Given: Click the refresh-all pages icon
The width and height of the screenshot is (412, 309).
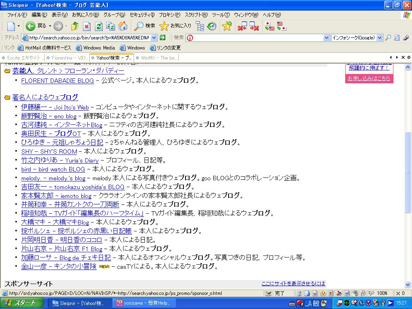Looking at the screenshot, I should pyautogui.click(x=111, y=26).
